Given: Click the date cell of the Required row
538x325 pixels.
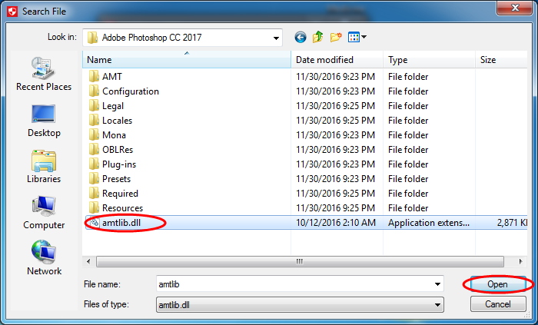Looking at the screenshot, I should click(335, 194).
